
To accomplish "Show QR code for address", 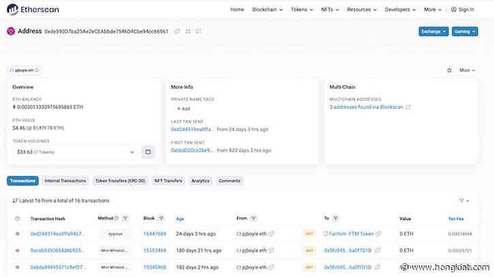I will pos(188,31).
